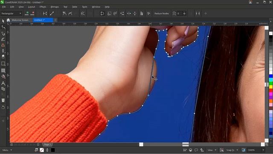Pick the No Color swatch atop palette
Viewport: 273px width, 154px height.
(271, 33)
